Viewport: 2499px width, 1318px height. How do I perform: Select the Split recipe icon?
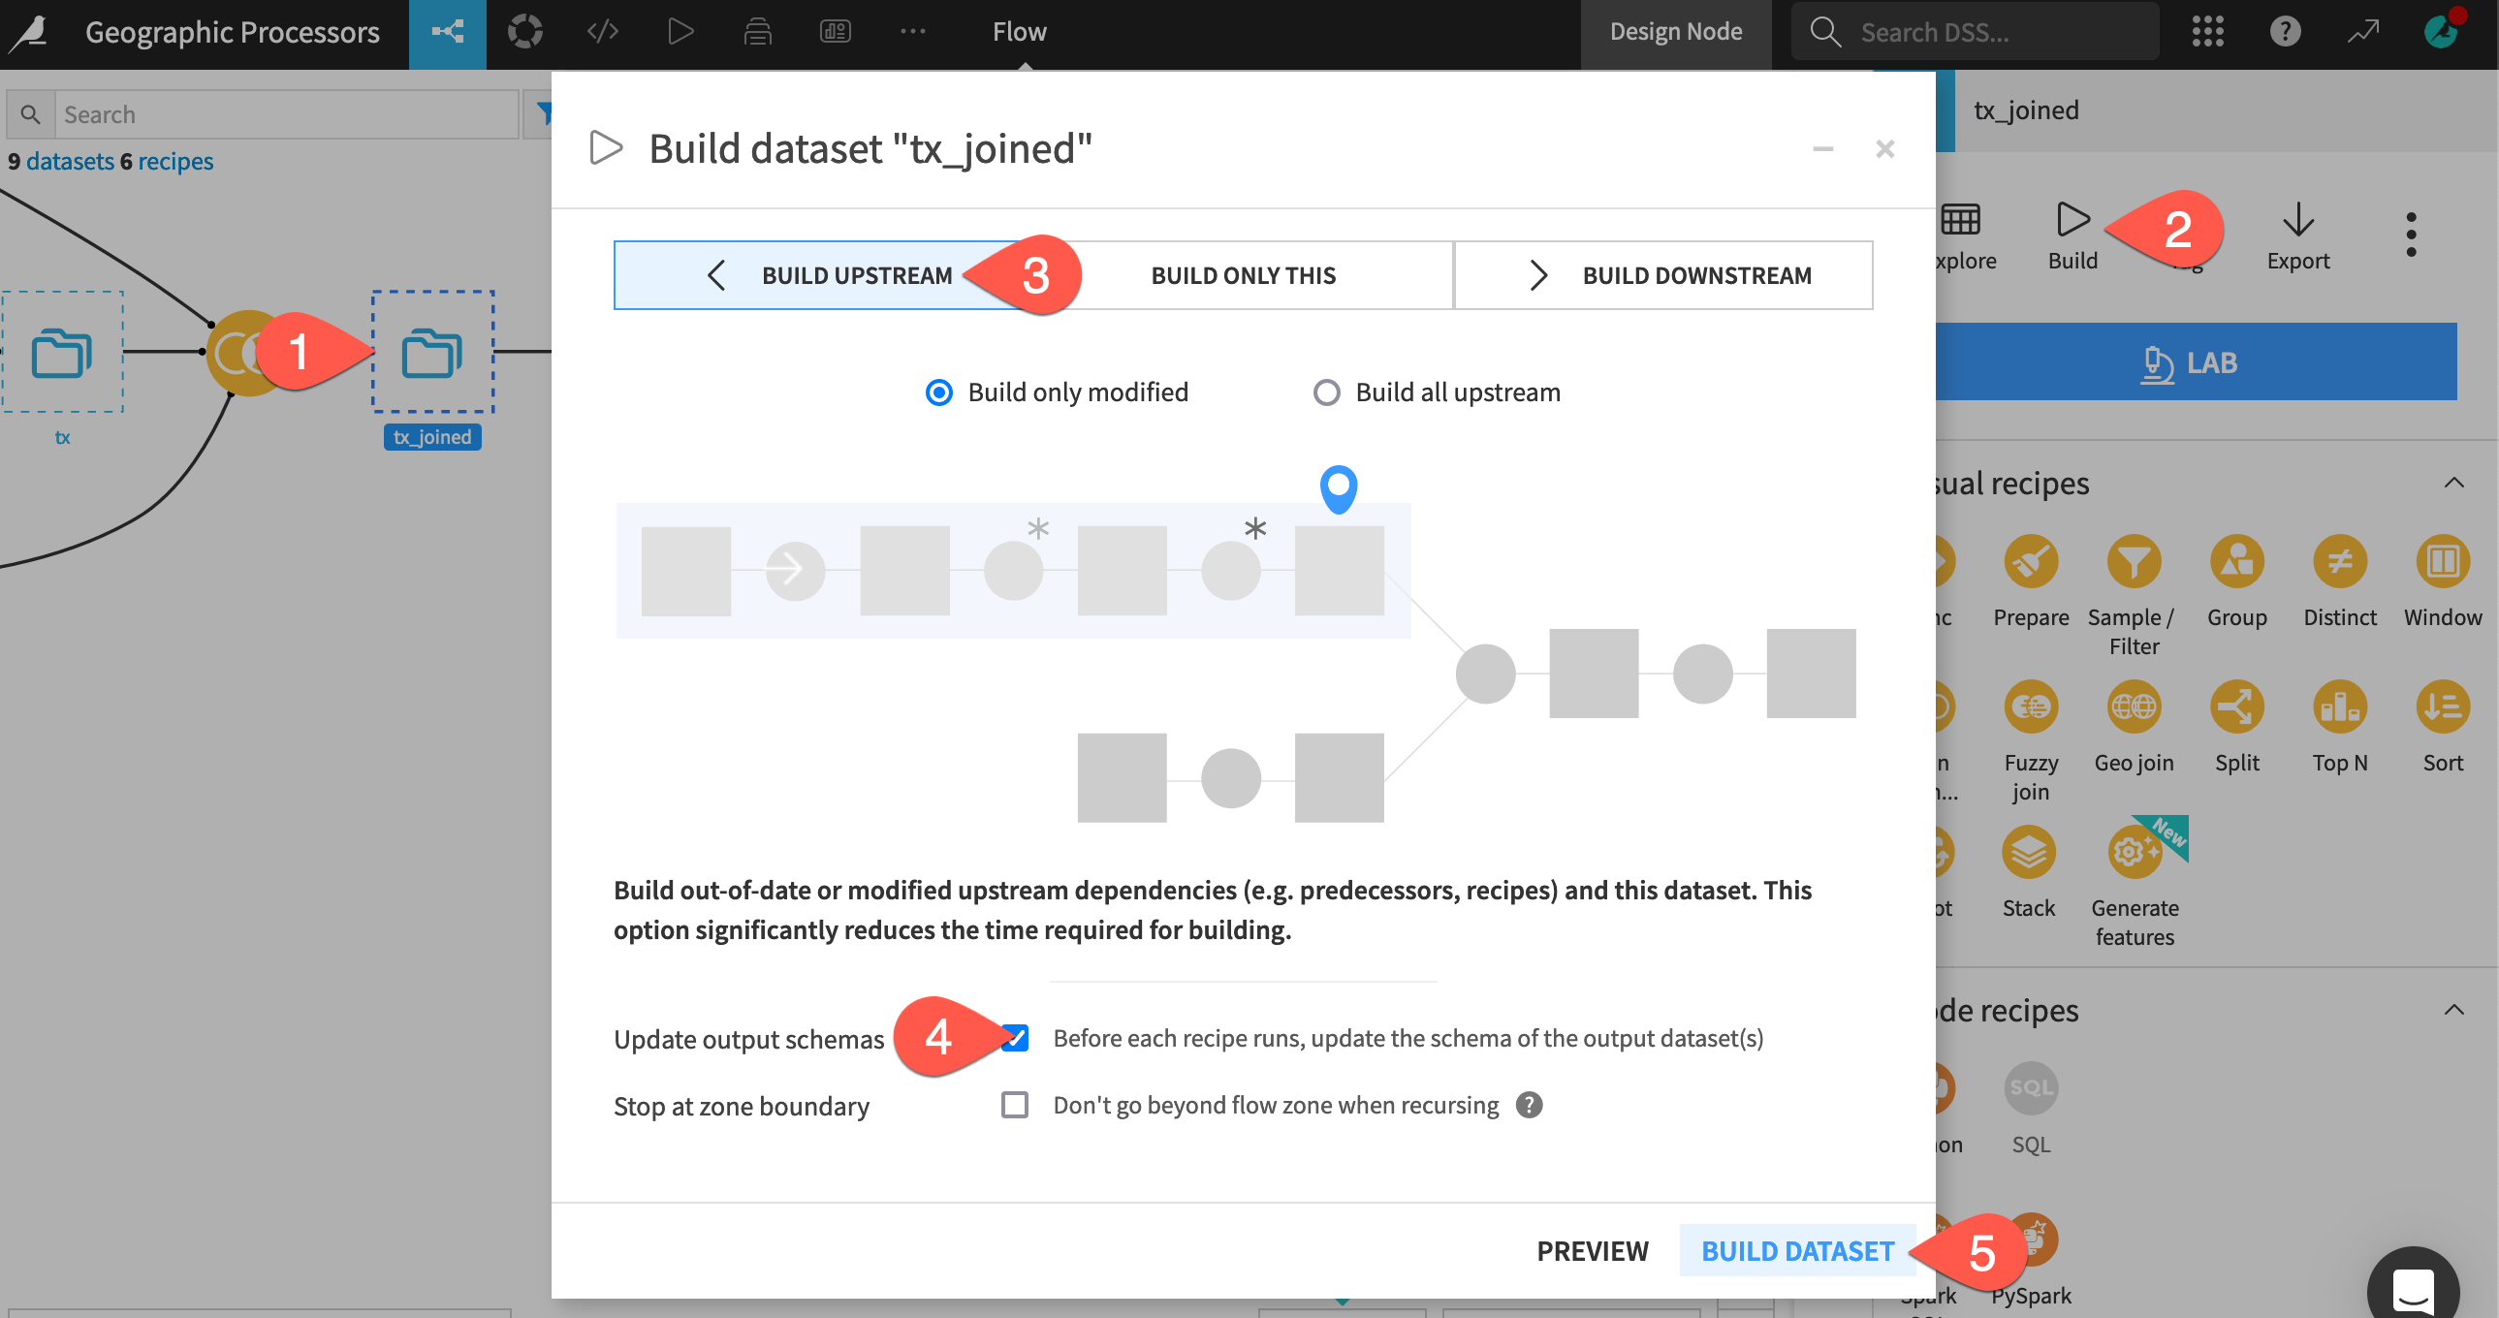(x=2236, y=707)
